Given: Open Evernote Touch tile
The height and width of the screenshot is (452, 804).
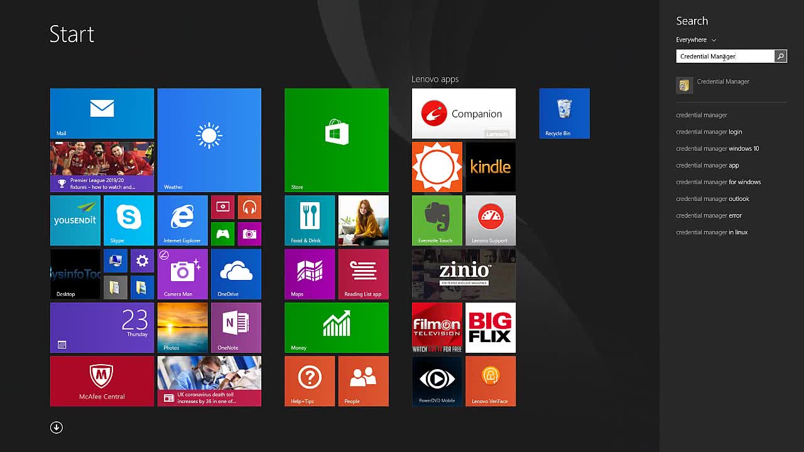Looking at the screenshot, I should [x=437, y=220].
